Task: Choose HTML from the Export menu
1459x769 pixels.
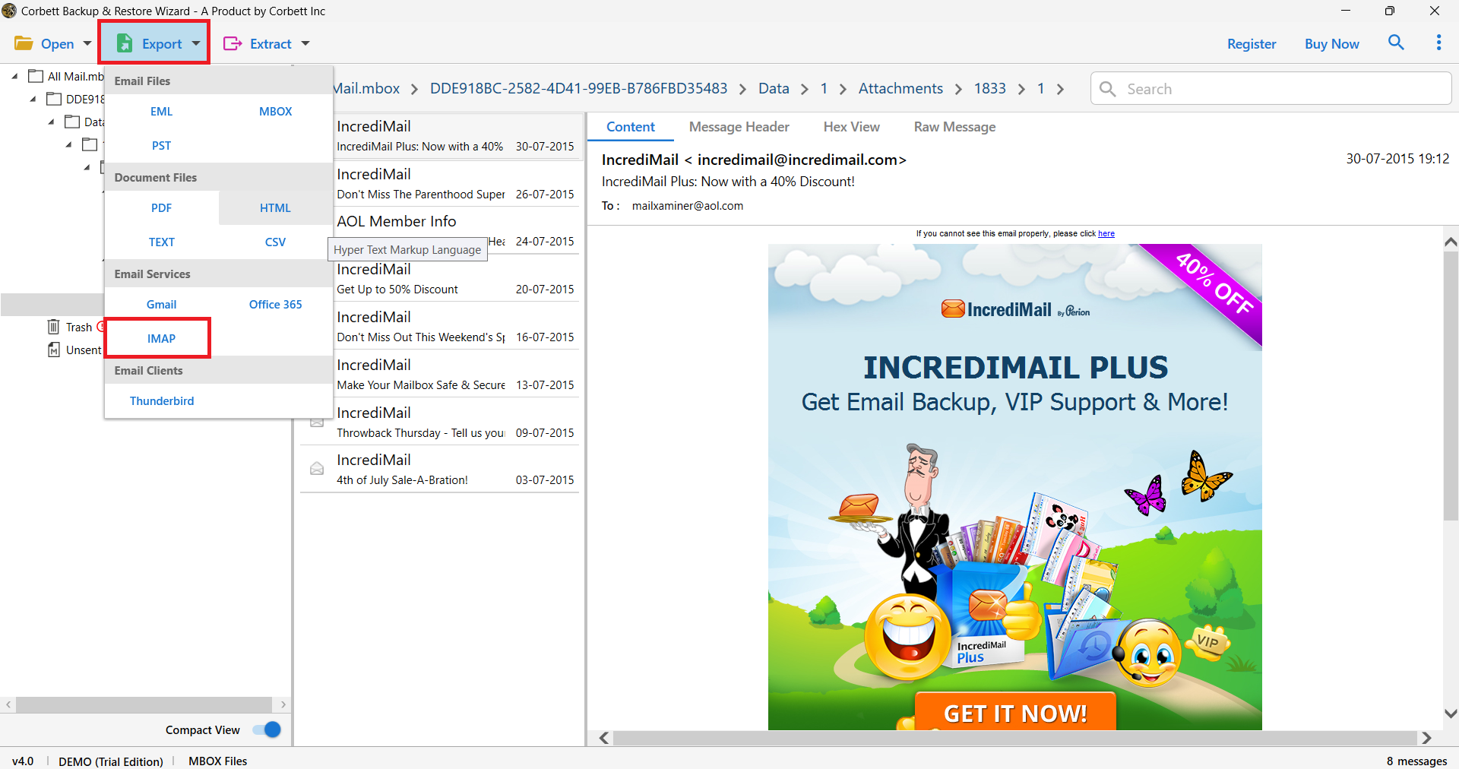Action: pos(275,207)
